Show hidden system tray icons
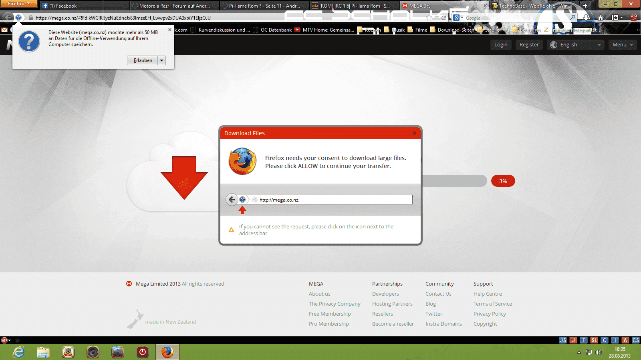Viewport: 641px width, 360px height. click(x=579, y=352)
